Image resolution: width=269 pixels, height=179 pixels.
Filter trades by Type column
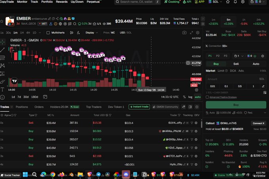(x=36, y=115)
